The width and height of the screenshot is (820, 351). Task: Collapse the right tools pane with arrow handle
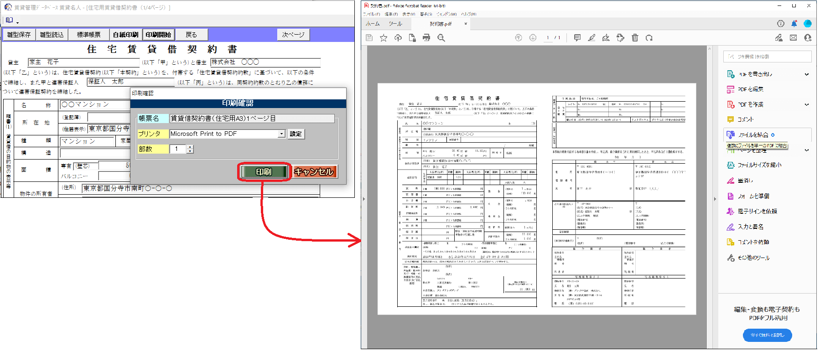pos(715,199)
